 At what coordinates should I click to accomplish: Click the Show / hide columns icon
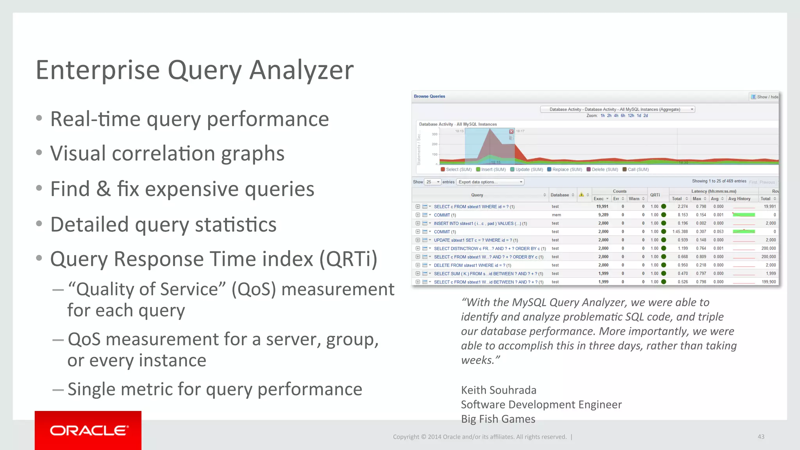click(753, 97)
